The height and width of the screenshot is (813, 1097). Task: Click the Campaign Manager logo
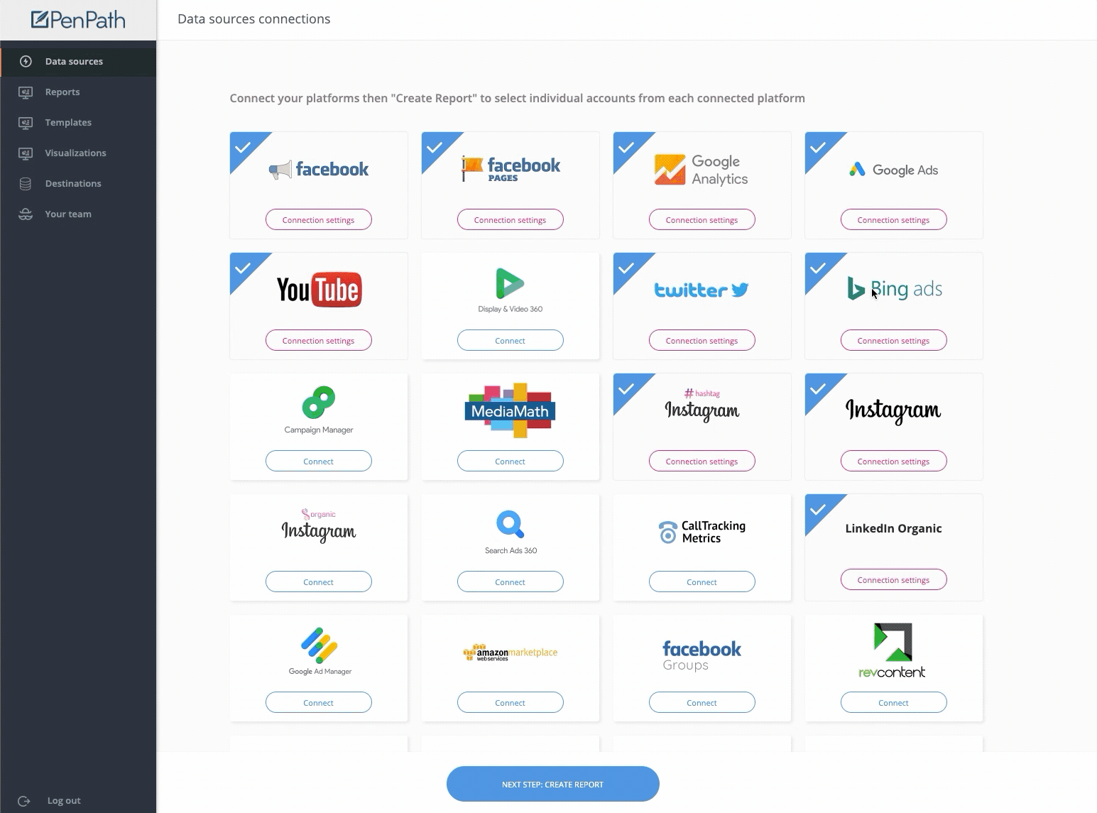(x=319, y=410)
